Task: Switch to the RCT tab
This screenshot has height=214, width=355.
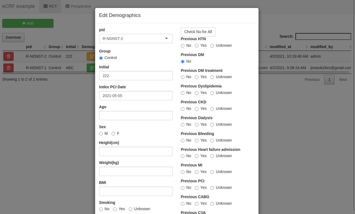Action: [x=50, y=6]
